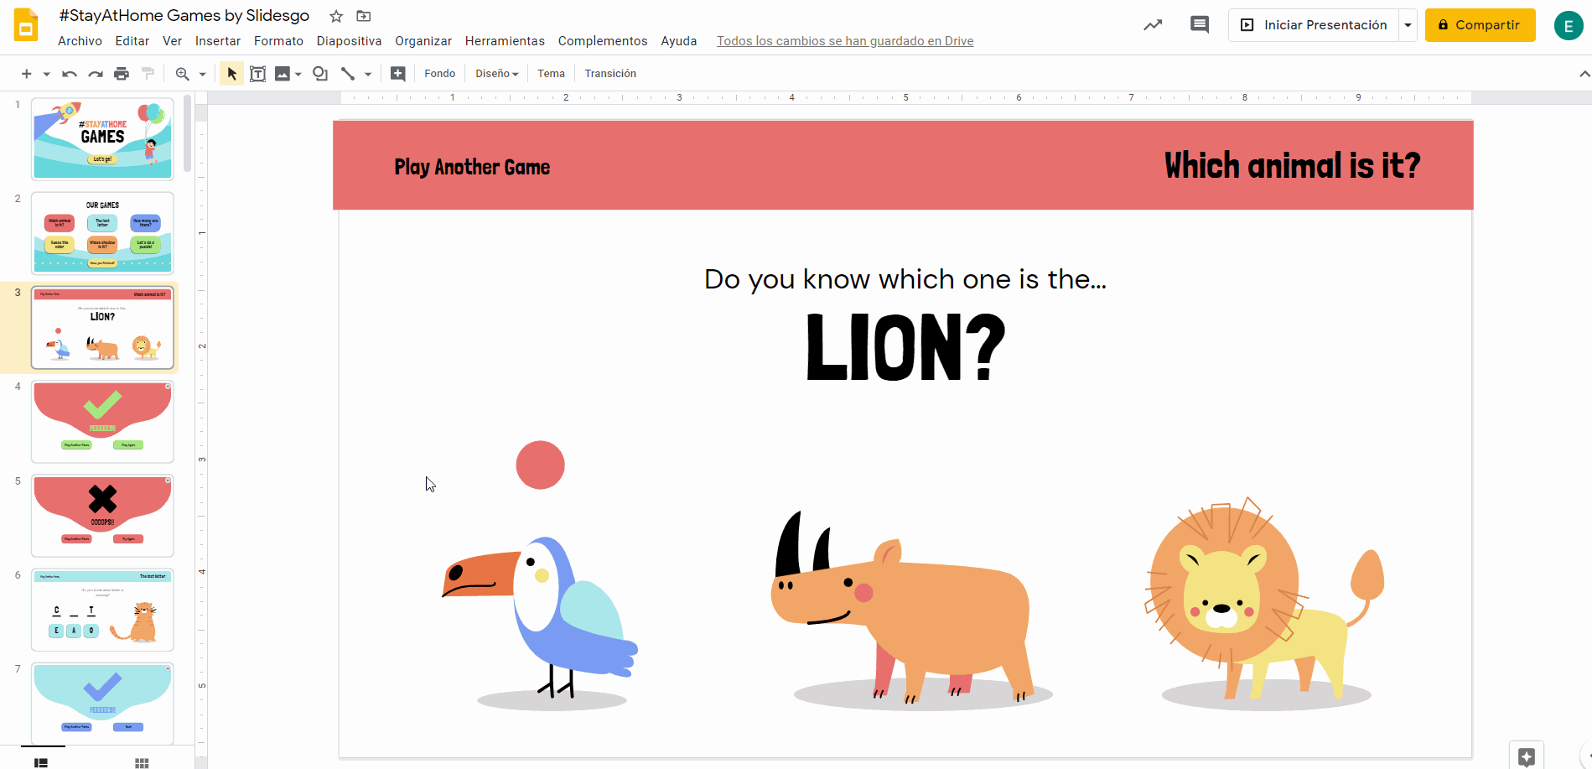Screen dimensions: 1592x769
Task: Open the Formato menu
Action: 279,41
